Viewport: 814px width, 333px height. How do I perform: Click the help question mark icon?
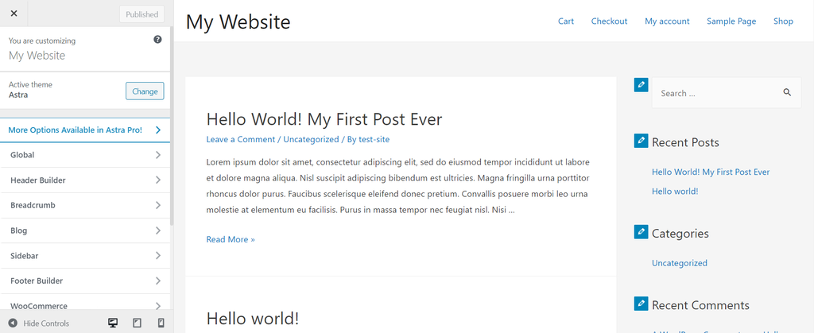click(x=157, y=40)
